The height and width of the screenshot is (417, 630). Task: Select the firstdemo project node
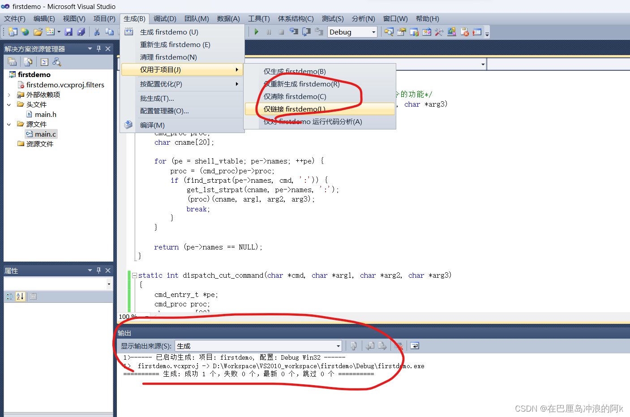point(34,74)
